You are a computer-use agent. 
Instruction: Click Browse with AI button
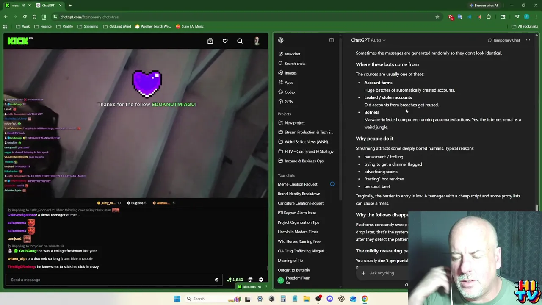(483, 6)
